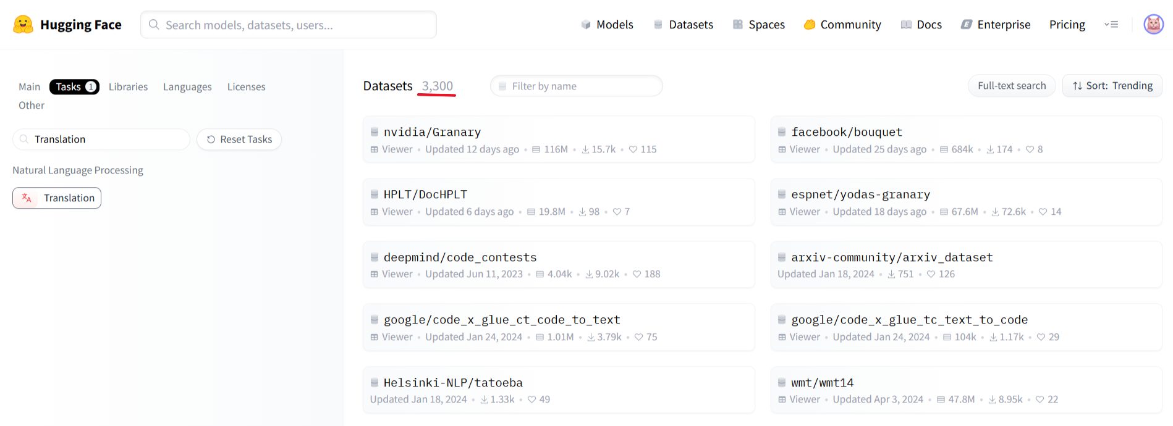Click the Viewer table icon on facebook/bouquet

click(782, 149)
